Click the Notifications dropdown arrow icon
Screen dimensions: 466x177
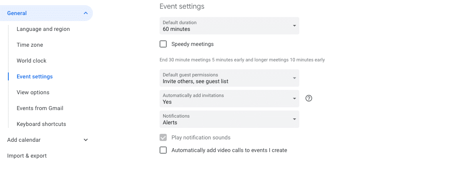pyautogui.click(x=294, y=119)
